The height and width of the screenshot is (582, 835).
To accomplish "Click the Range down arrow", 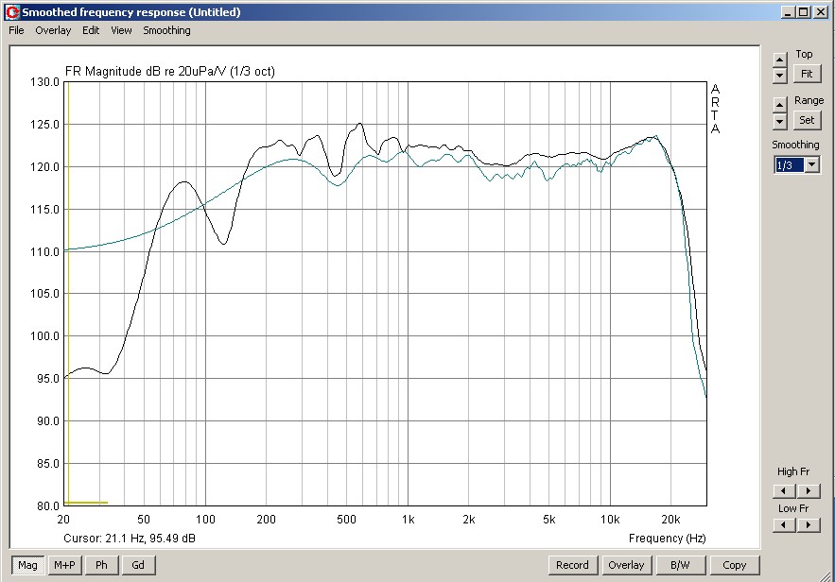I will coord(779,121).
